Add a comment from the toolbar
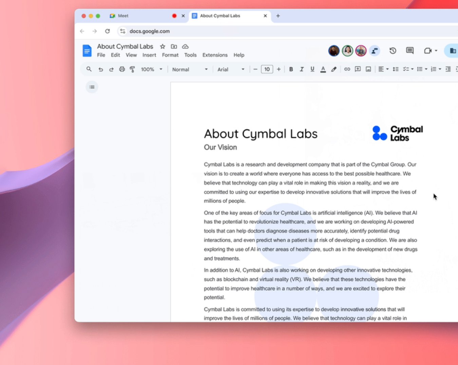The image size is (458, 365). [358, 69]
